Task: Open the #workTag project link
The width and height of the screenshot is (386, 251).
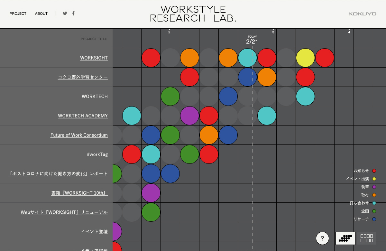Action: pyautogui.click(x=97, y=154)
